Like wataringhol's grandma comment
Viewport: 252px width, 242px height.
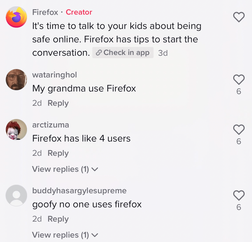(x=239, y=80)
